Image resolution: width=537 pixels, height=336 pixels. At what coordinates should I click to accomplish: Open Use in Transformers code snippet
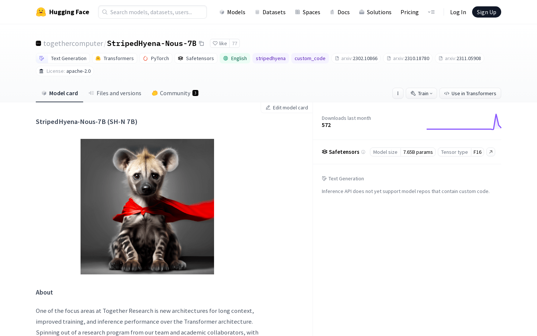tap(470, 93)
